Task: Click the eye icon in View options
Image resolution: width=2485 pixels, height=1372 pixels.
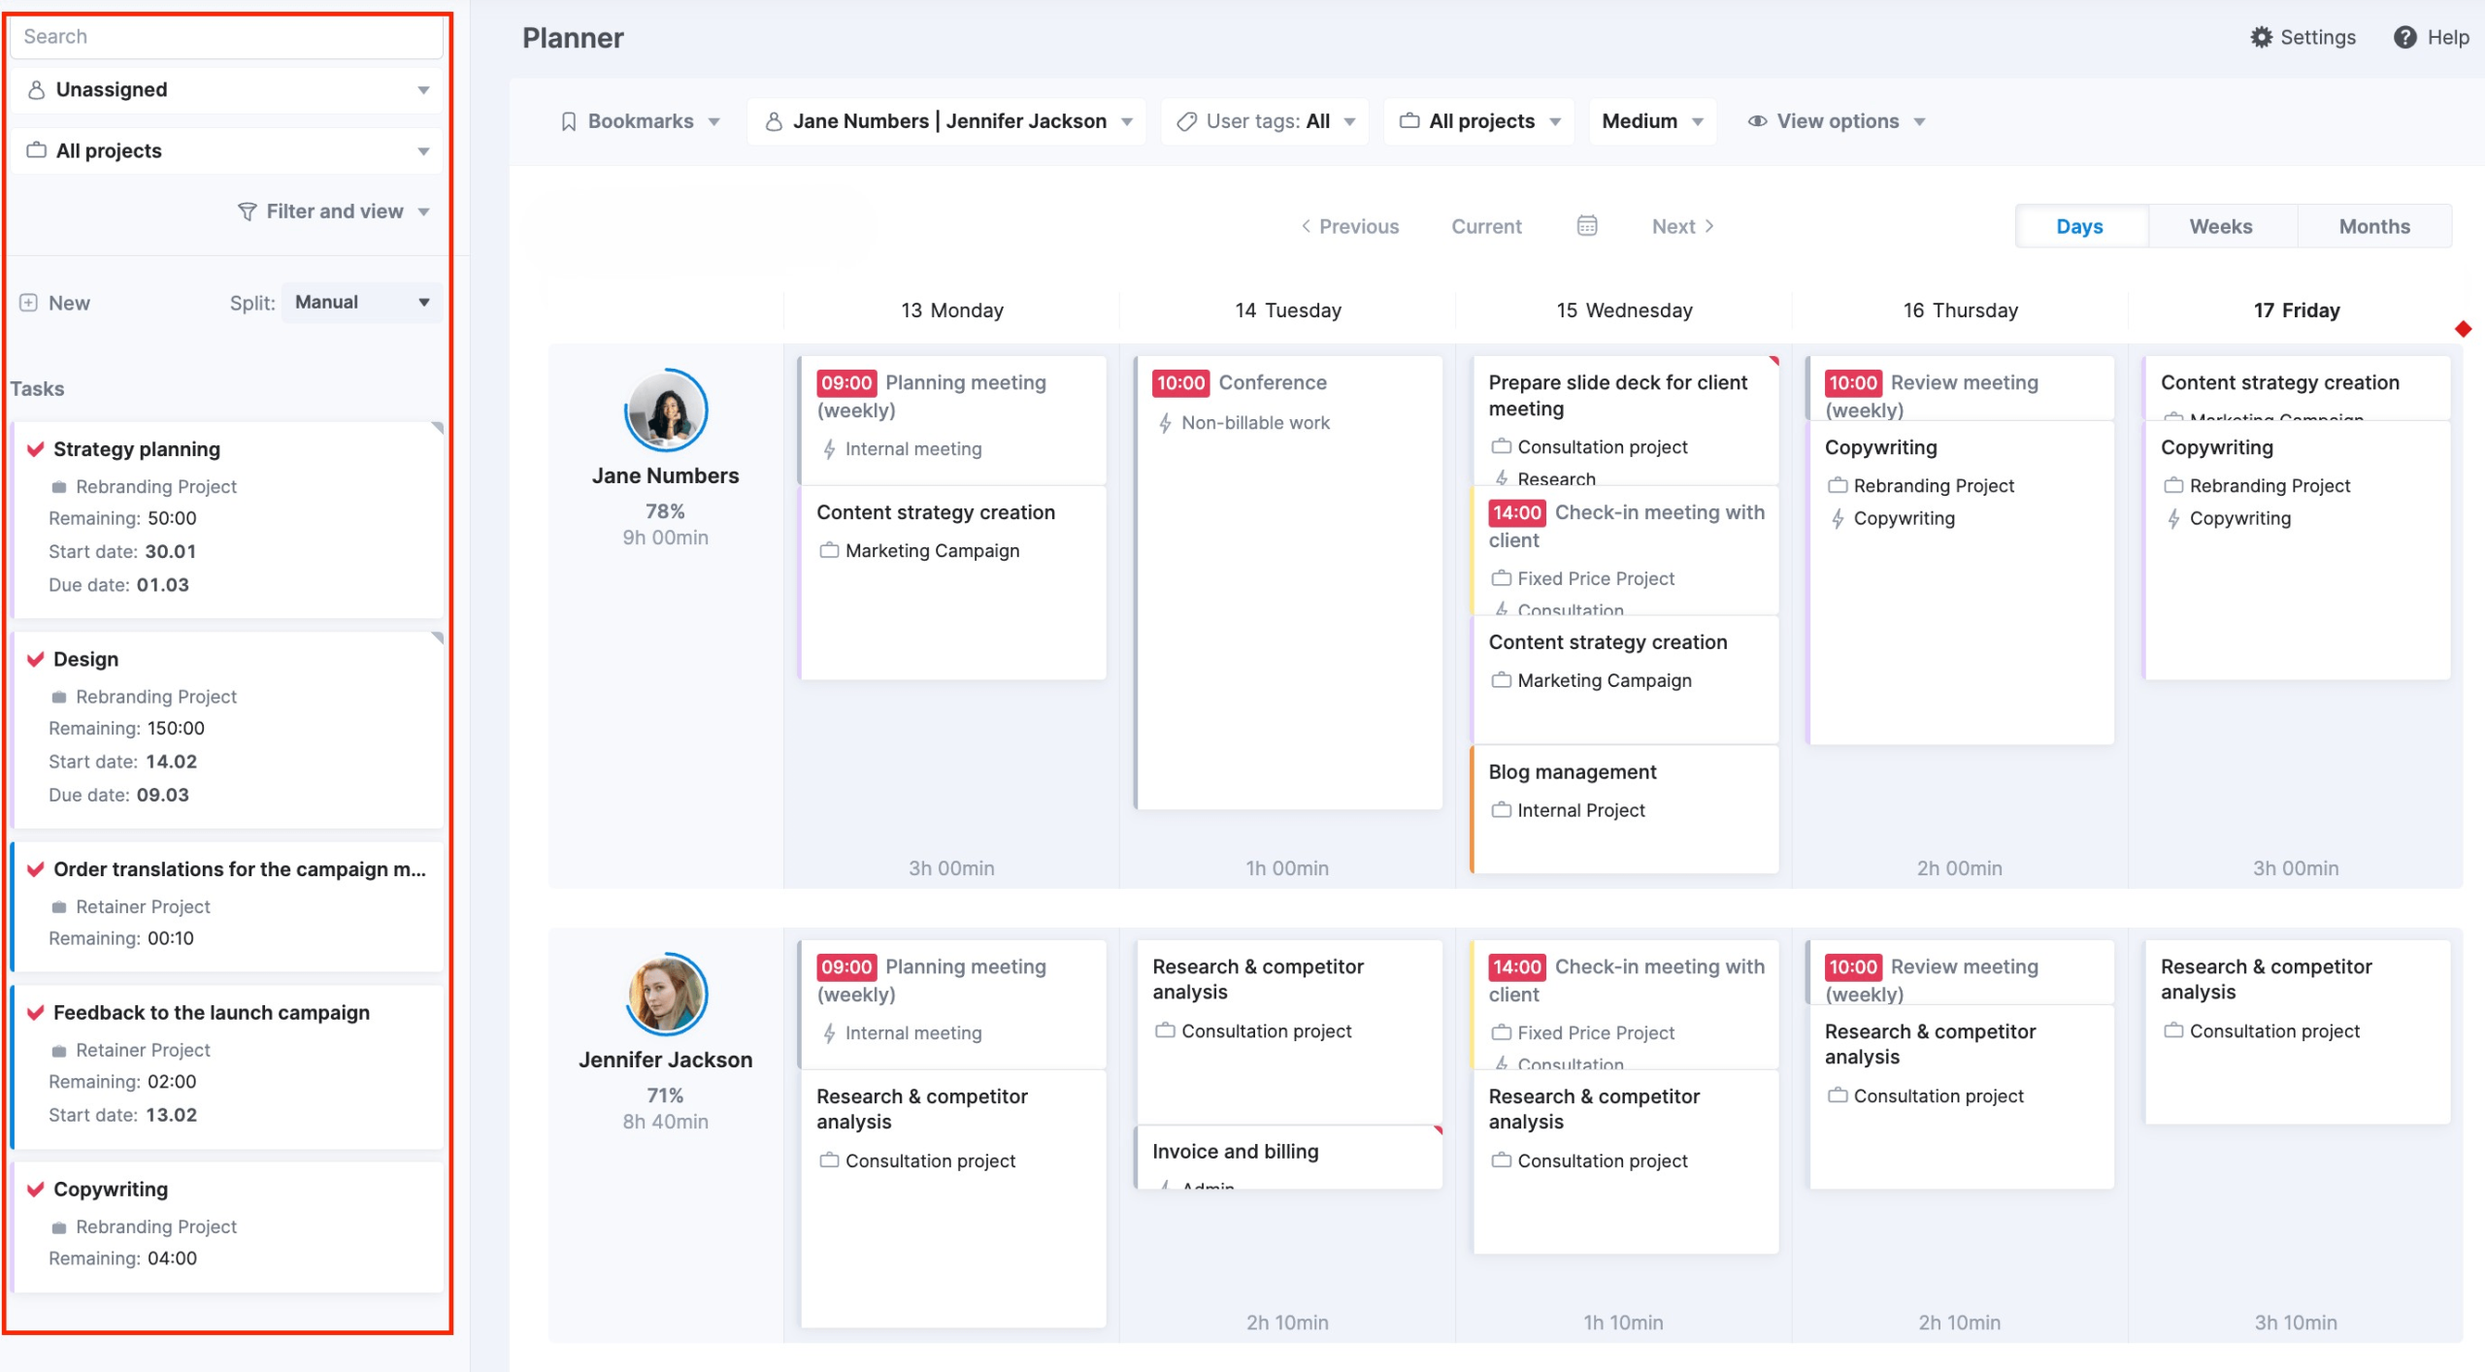Action: (x=1756, y=121)
